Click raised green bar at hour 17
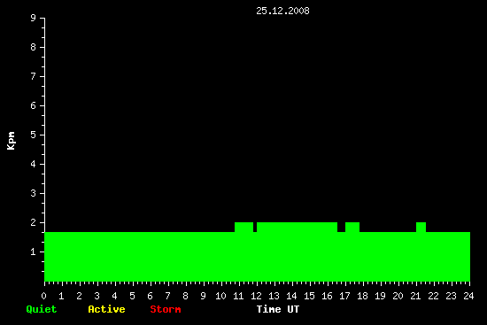This screenshot has height=325, width=487. tap(352, 227)
